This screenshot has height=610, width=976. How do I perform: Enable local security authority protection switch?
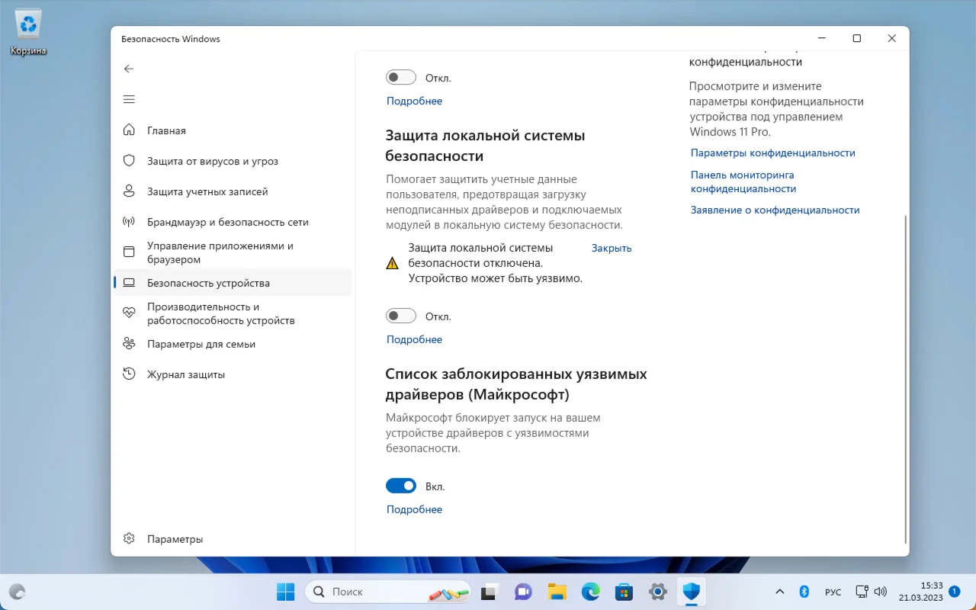point(401,316)
